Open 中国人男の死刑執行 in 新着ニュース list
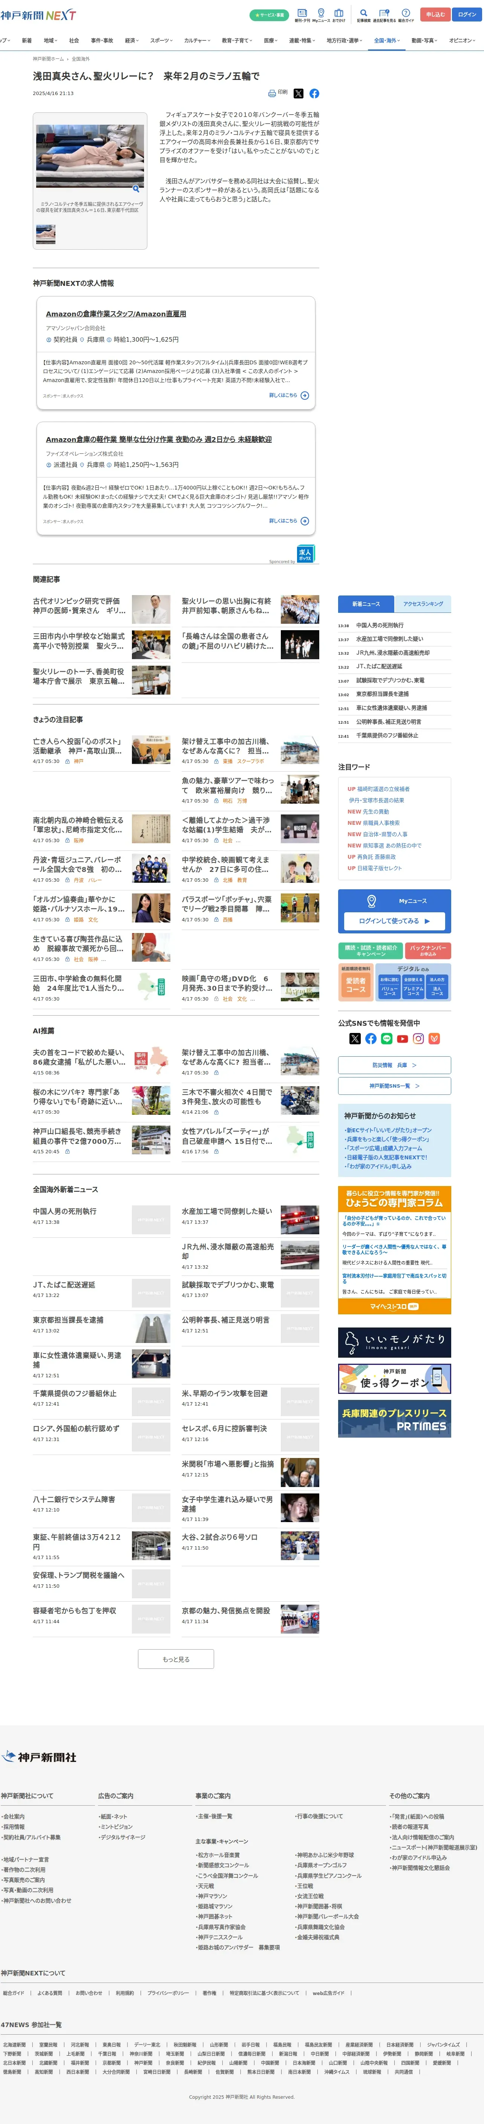Screen dimensions: 484x2124 [379, 625]
